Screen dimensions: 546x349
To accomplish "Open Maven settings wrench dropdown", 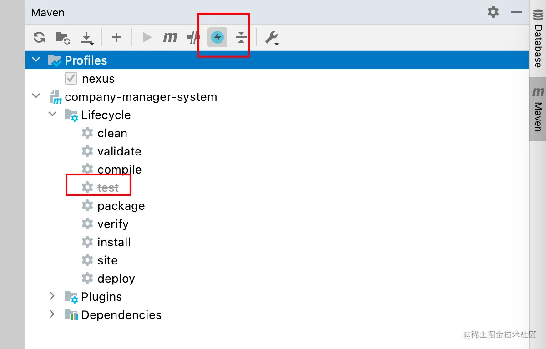I will (272, 38).
